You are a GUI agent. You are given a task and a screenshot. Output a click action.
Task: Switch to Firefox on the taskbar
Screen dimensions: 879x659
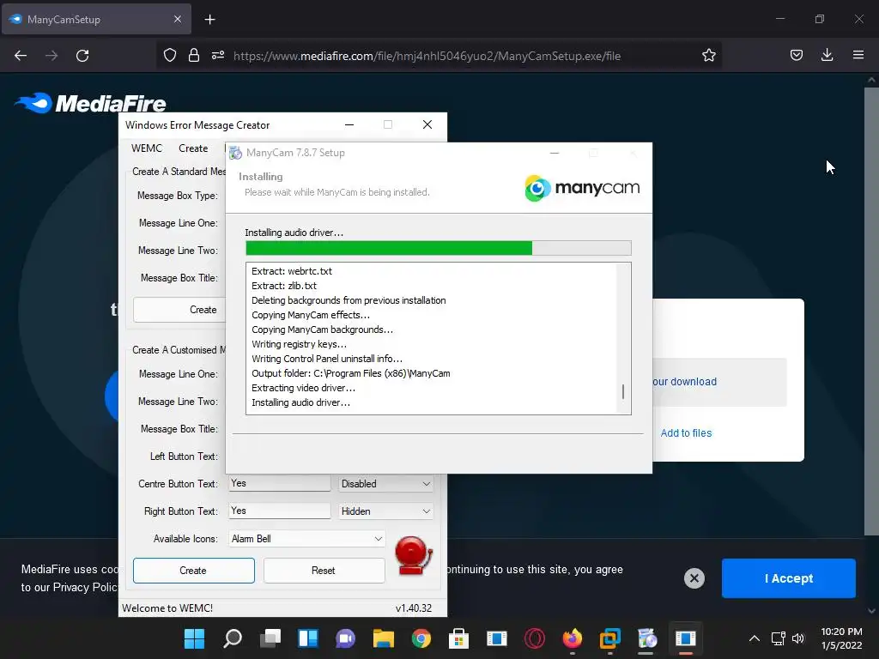point(572,638)
